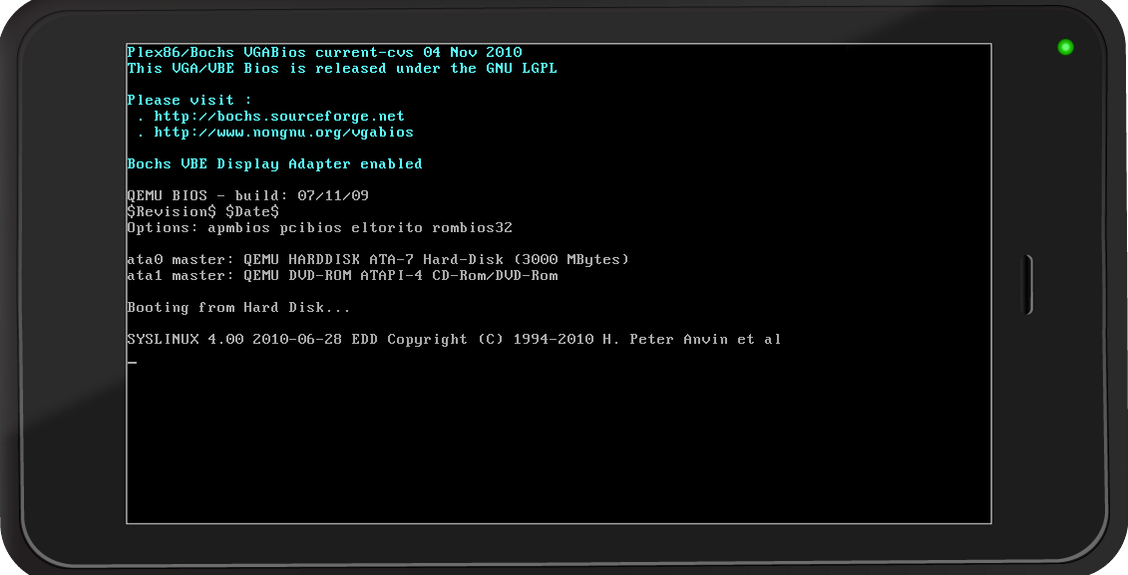This screenshot has height=575, width=1128.
Task: Click the blinking cursor on the console
Action: (132, 363)
